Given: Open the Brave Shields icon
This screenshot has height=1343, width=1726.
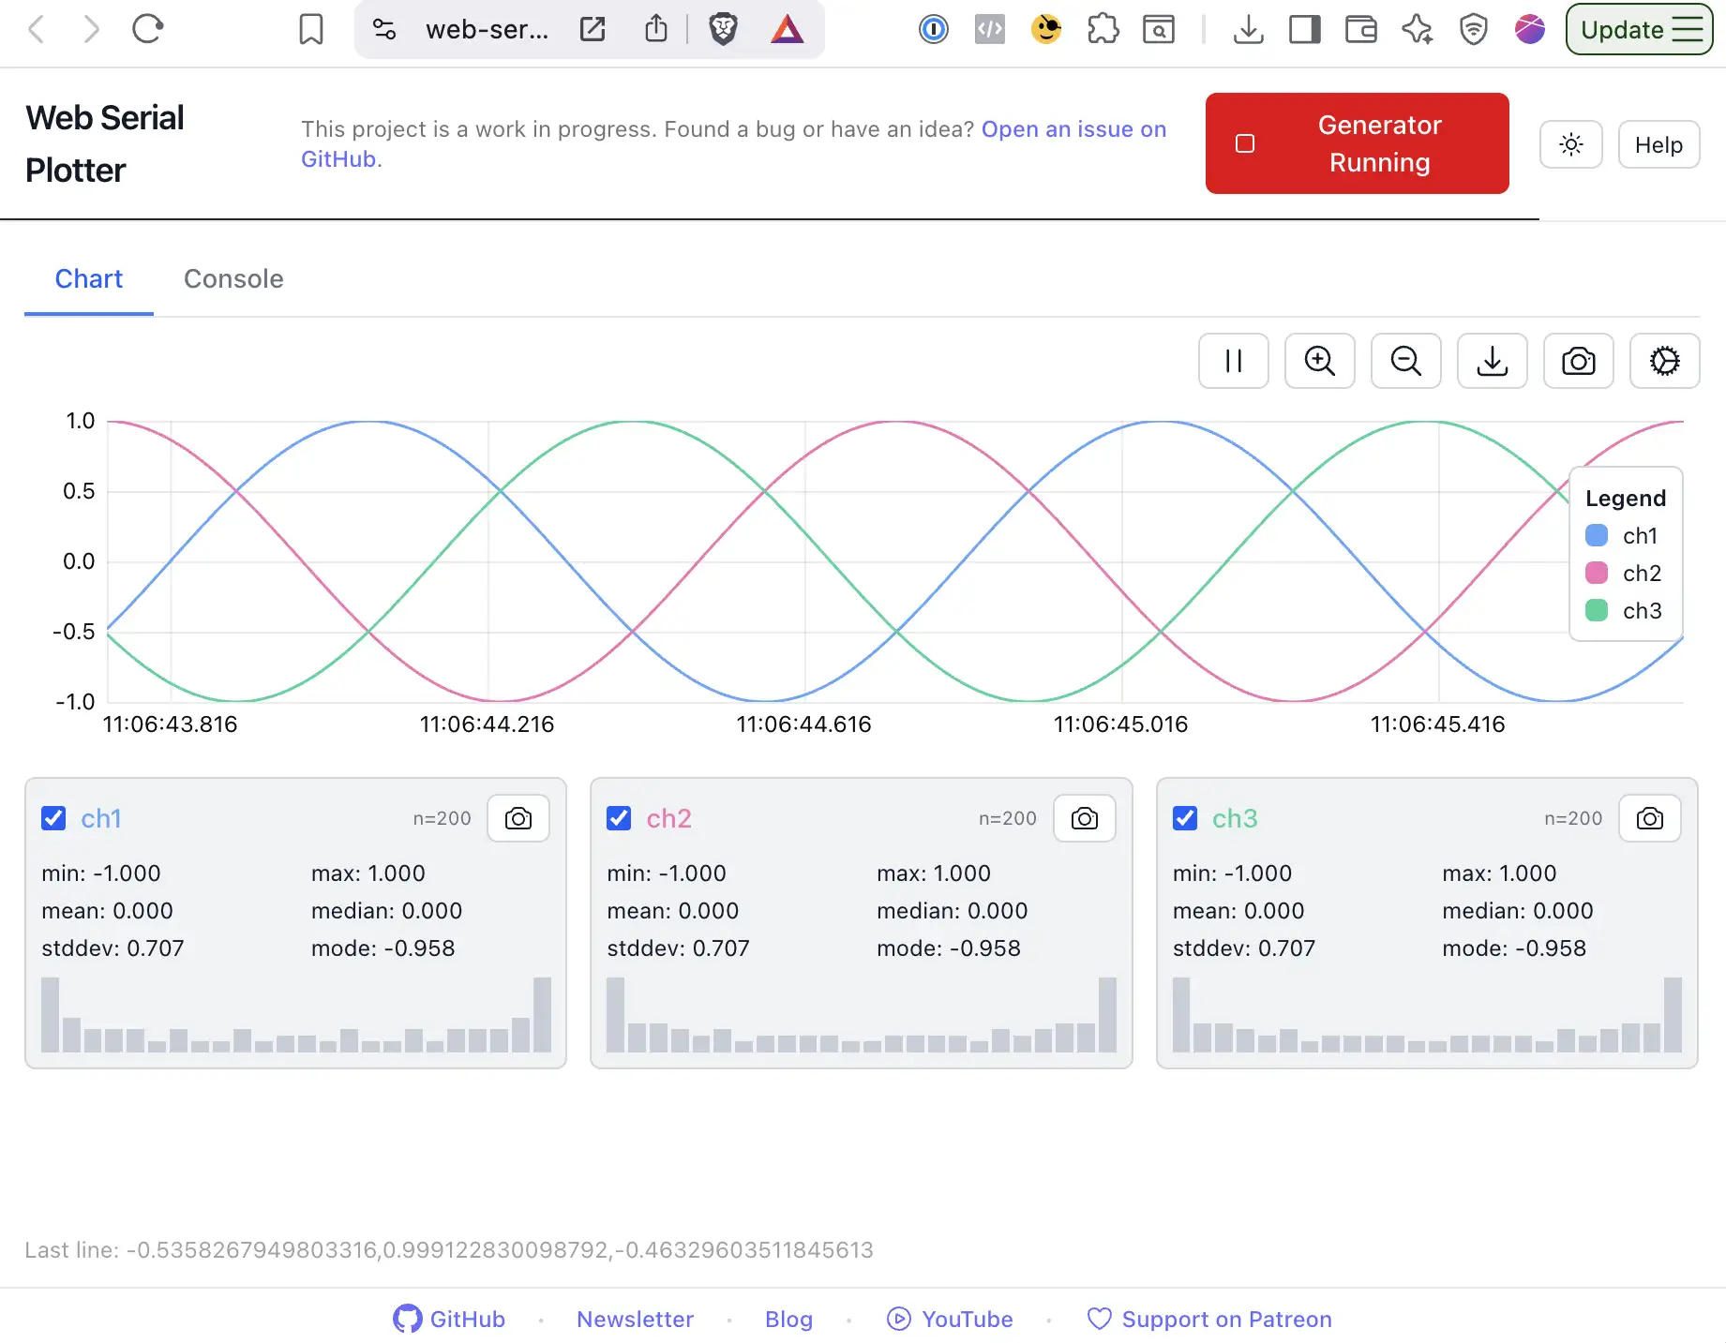Looking at the screenshot, I should (x=723, y=29).
